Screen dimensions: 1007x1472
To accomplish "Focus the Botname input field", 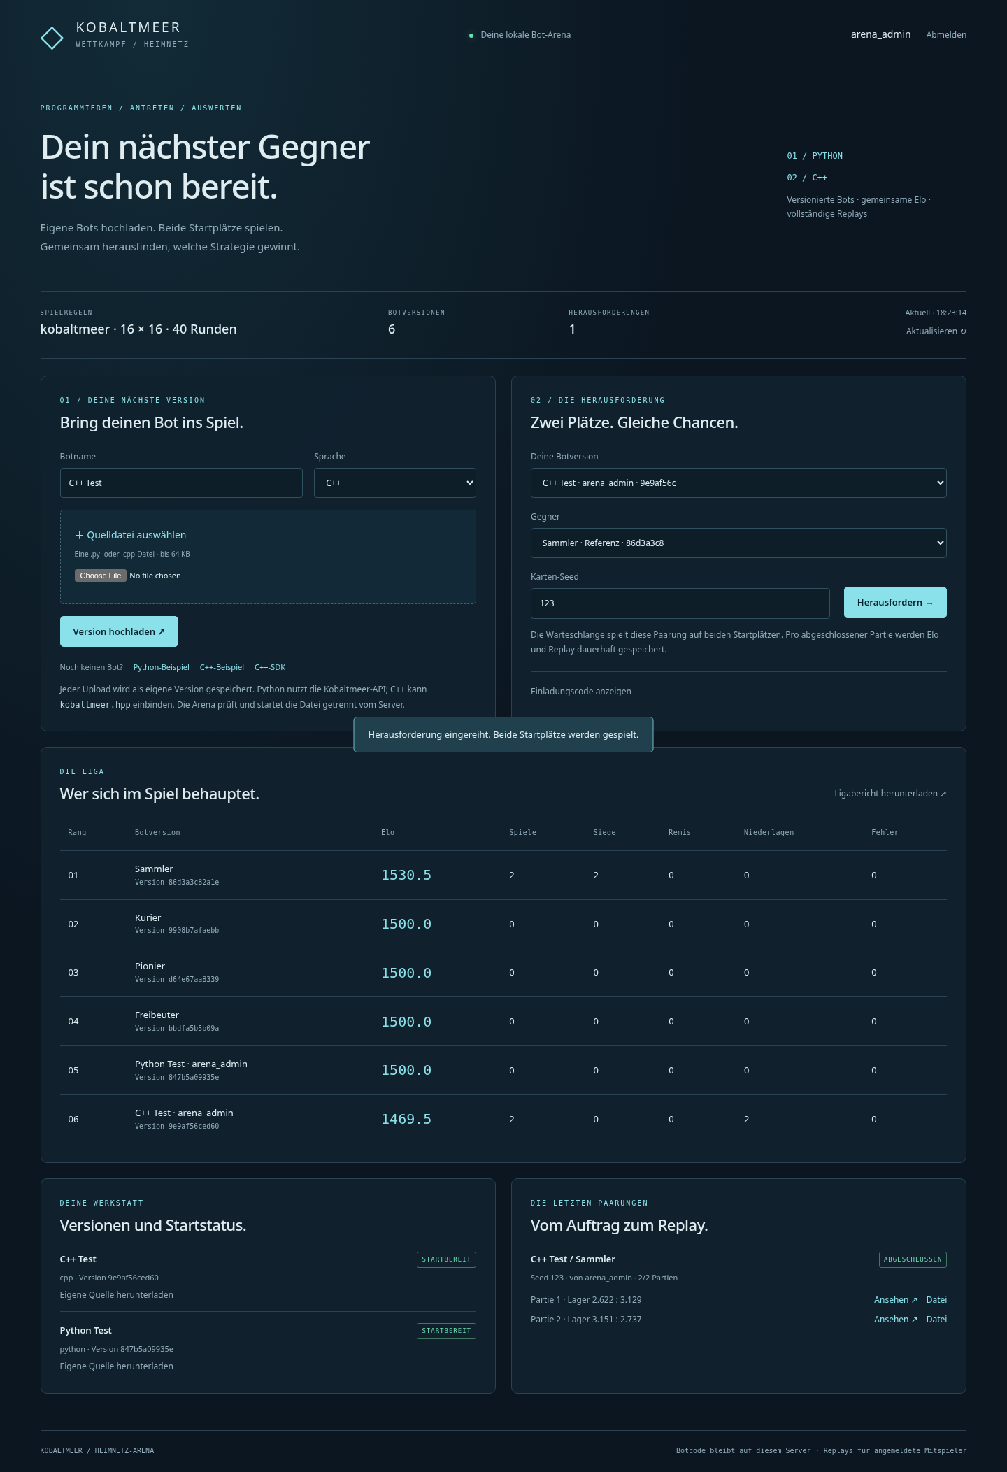I will coord(181,483).
